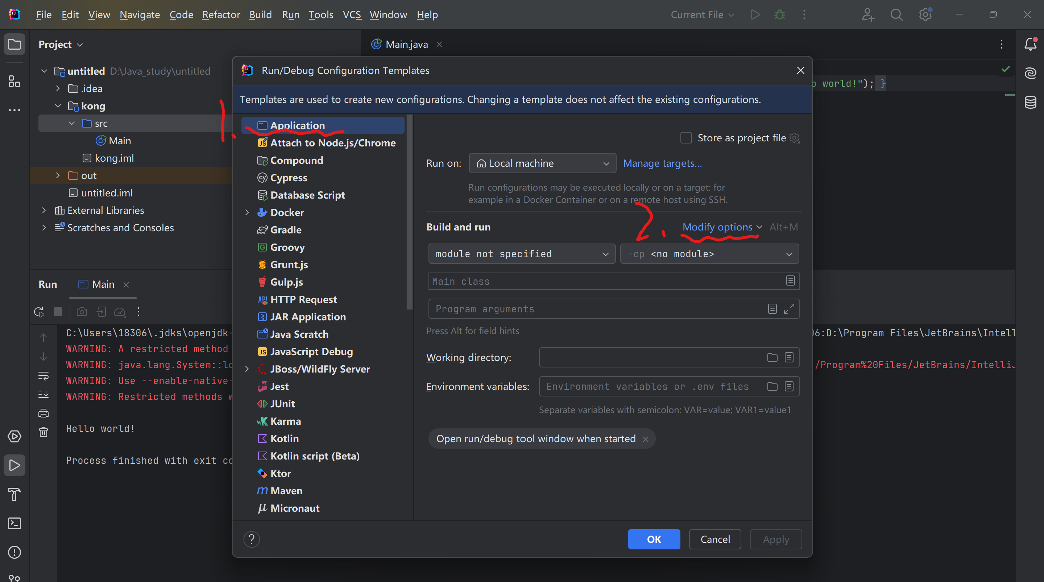The image size is (1044, 582).
Task: Open the Project tool window folder icon
Action: [14, 44]
